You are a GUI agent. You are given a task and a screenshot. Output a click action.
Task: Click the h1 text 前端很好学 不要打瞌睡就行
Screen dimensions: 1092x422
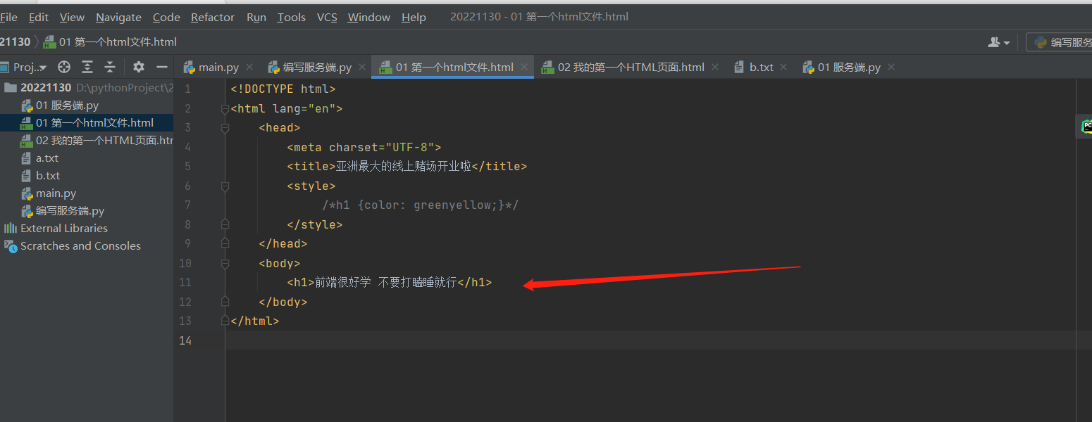coord(385,283)
